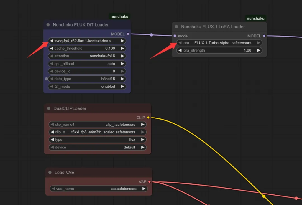Viewport: 302px width, 205px height.
Task: Click the VAE output socket of Load VAE
Action: tap(149, 182)
